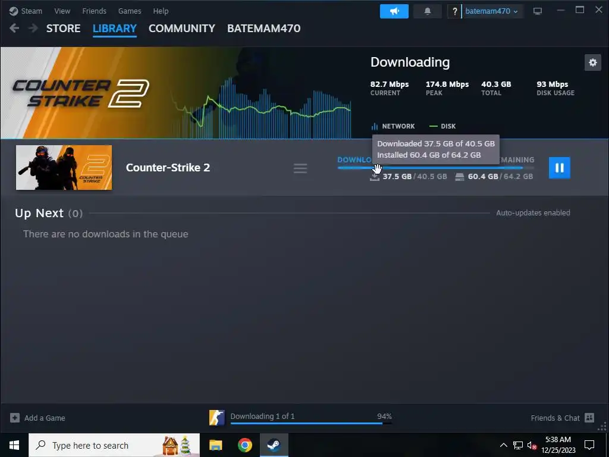Enter Big Picture mode via monitor icon
Image resolution: width=609 pixels, height=457 pixels.
pyautogui.click(x=538, y=11)
